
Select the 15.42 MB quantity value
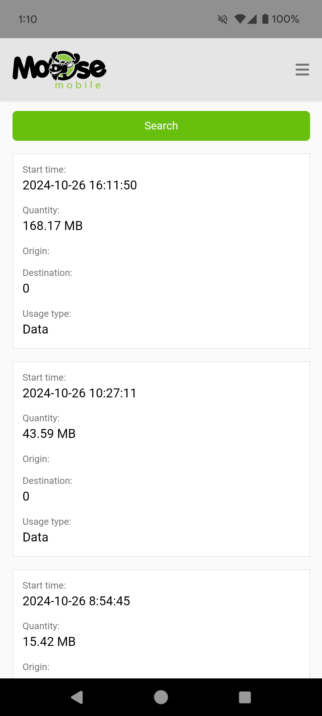49,642
